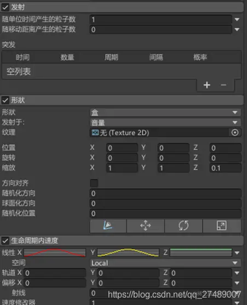Click the 偏移 Y value field

128,283
